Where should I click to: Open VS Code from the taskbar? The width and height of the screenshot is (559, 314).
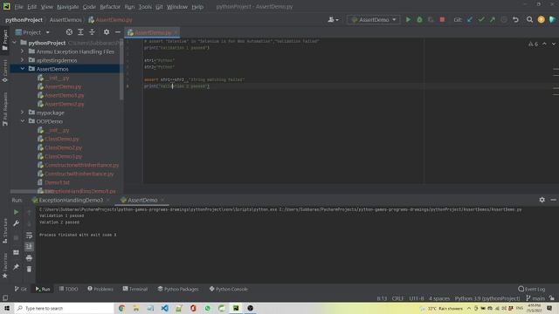(x=165, y=308)
